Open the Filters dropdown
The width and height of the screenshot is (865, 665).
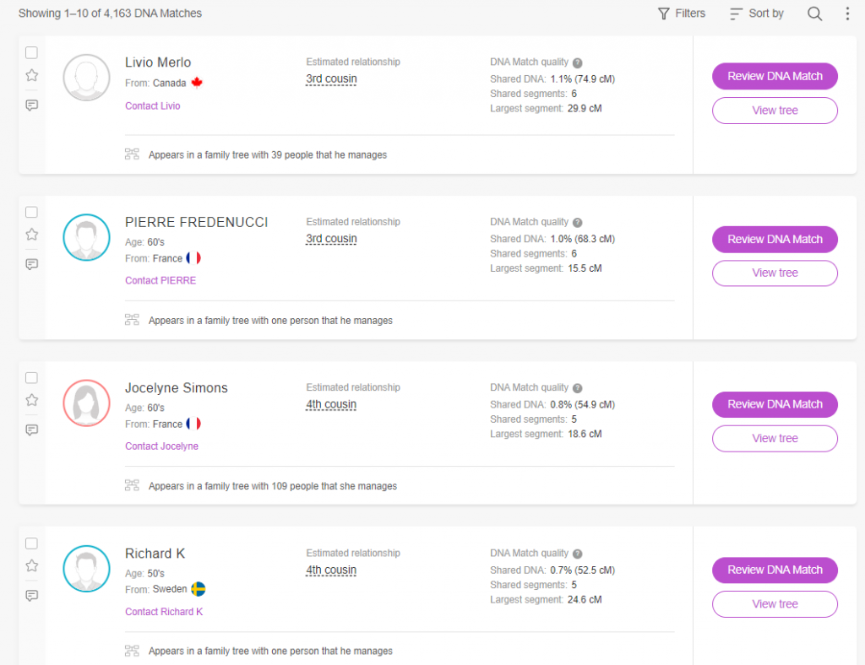tap(682, 14)
